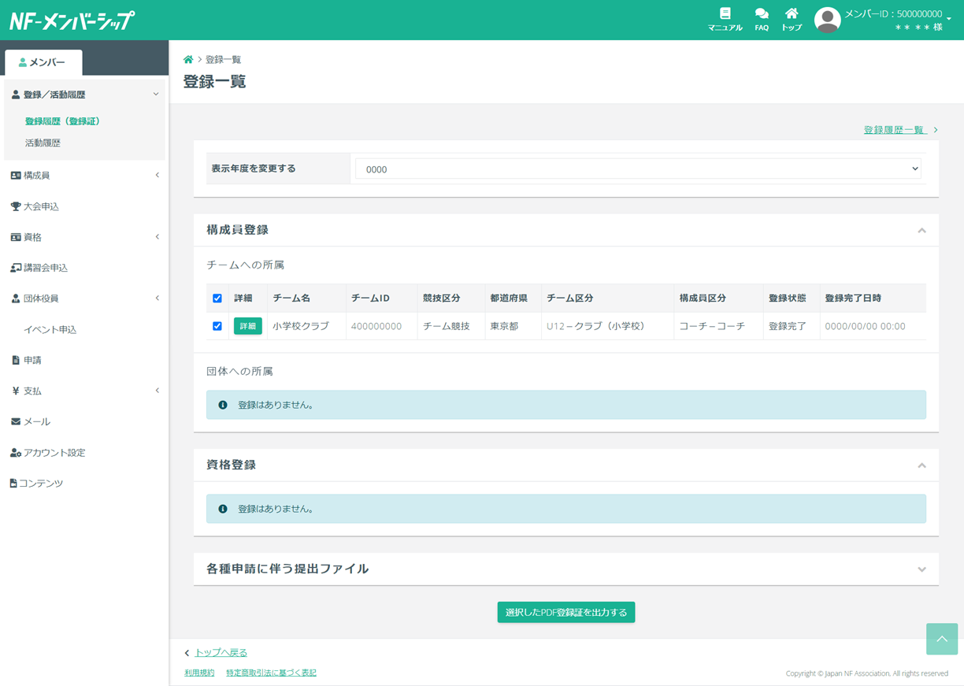Click the 登録一覧 breadcrumb text
Viewport: 964px width, 686px height.
click(223, 60)
